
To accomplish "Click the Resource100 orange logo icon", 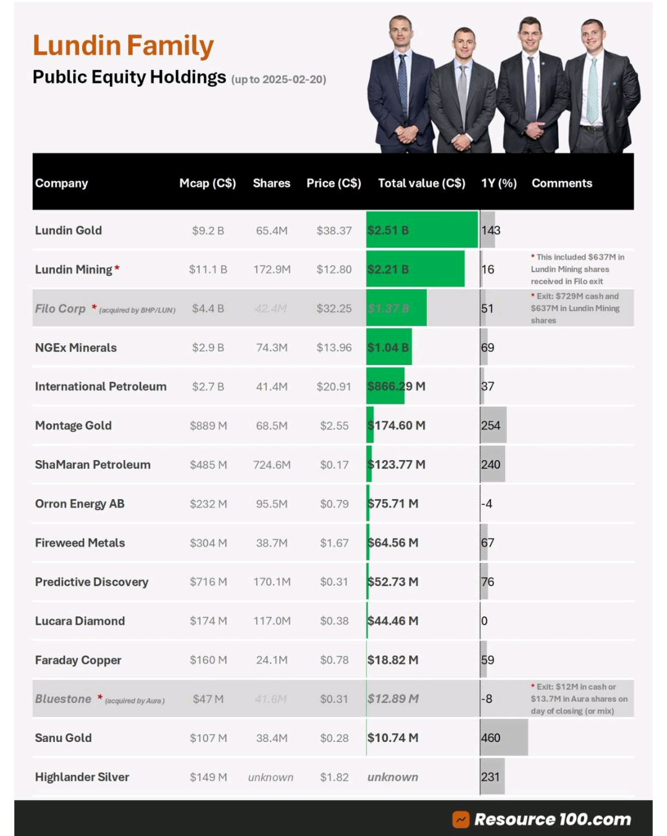I will pos(461,819).
